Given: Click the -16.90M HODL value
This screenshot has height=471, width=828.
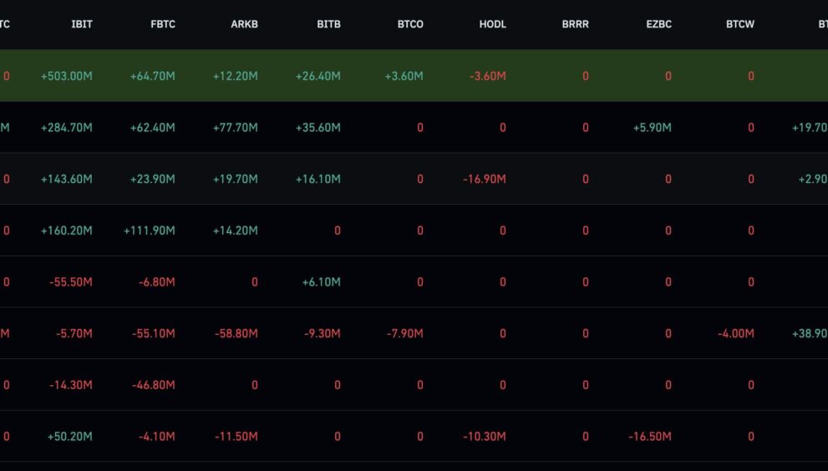Looking at the screenshot, I should tap(485, 179).
